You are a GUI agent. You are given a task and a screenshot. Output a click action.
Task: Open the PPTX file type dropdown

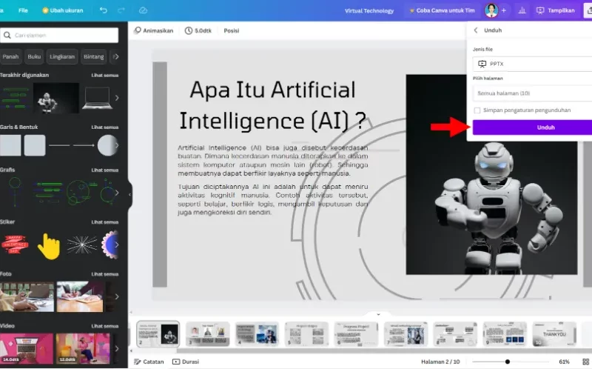click(532, 64)
